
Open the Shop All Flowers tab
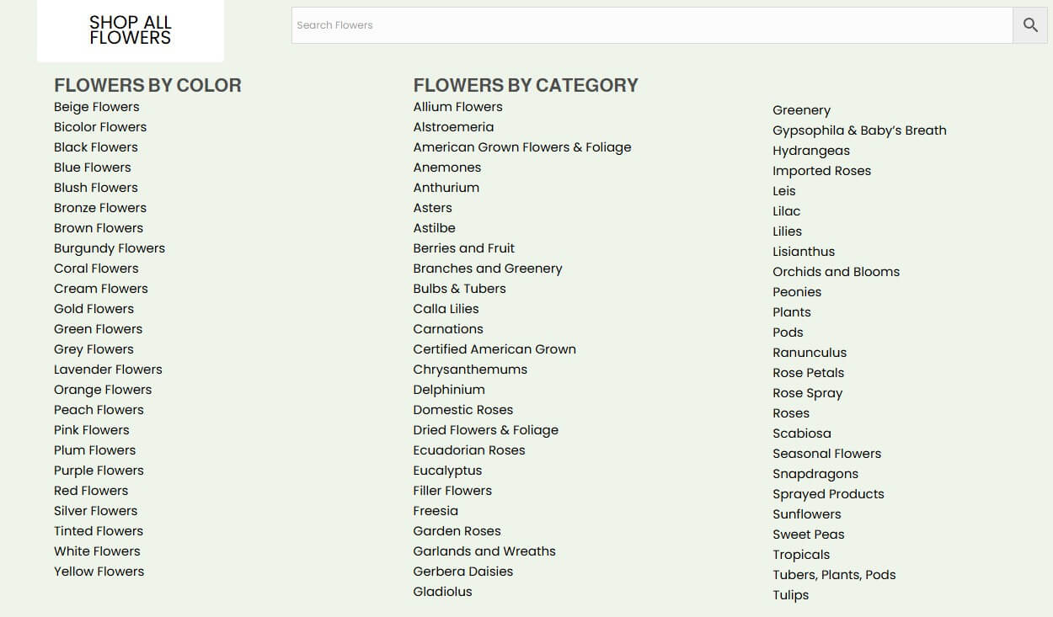pos(131,30)
